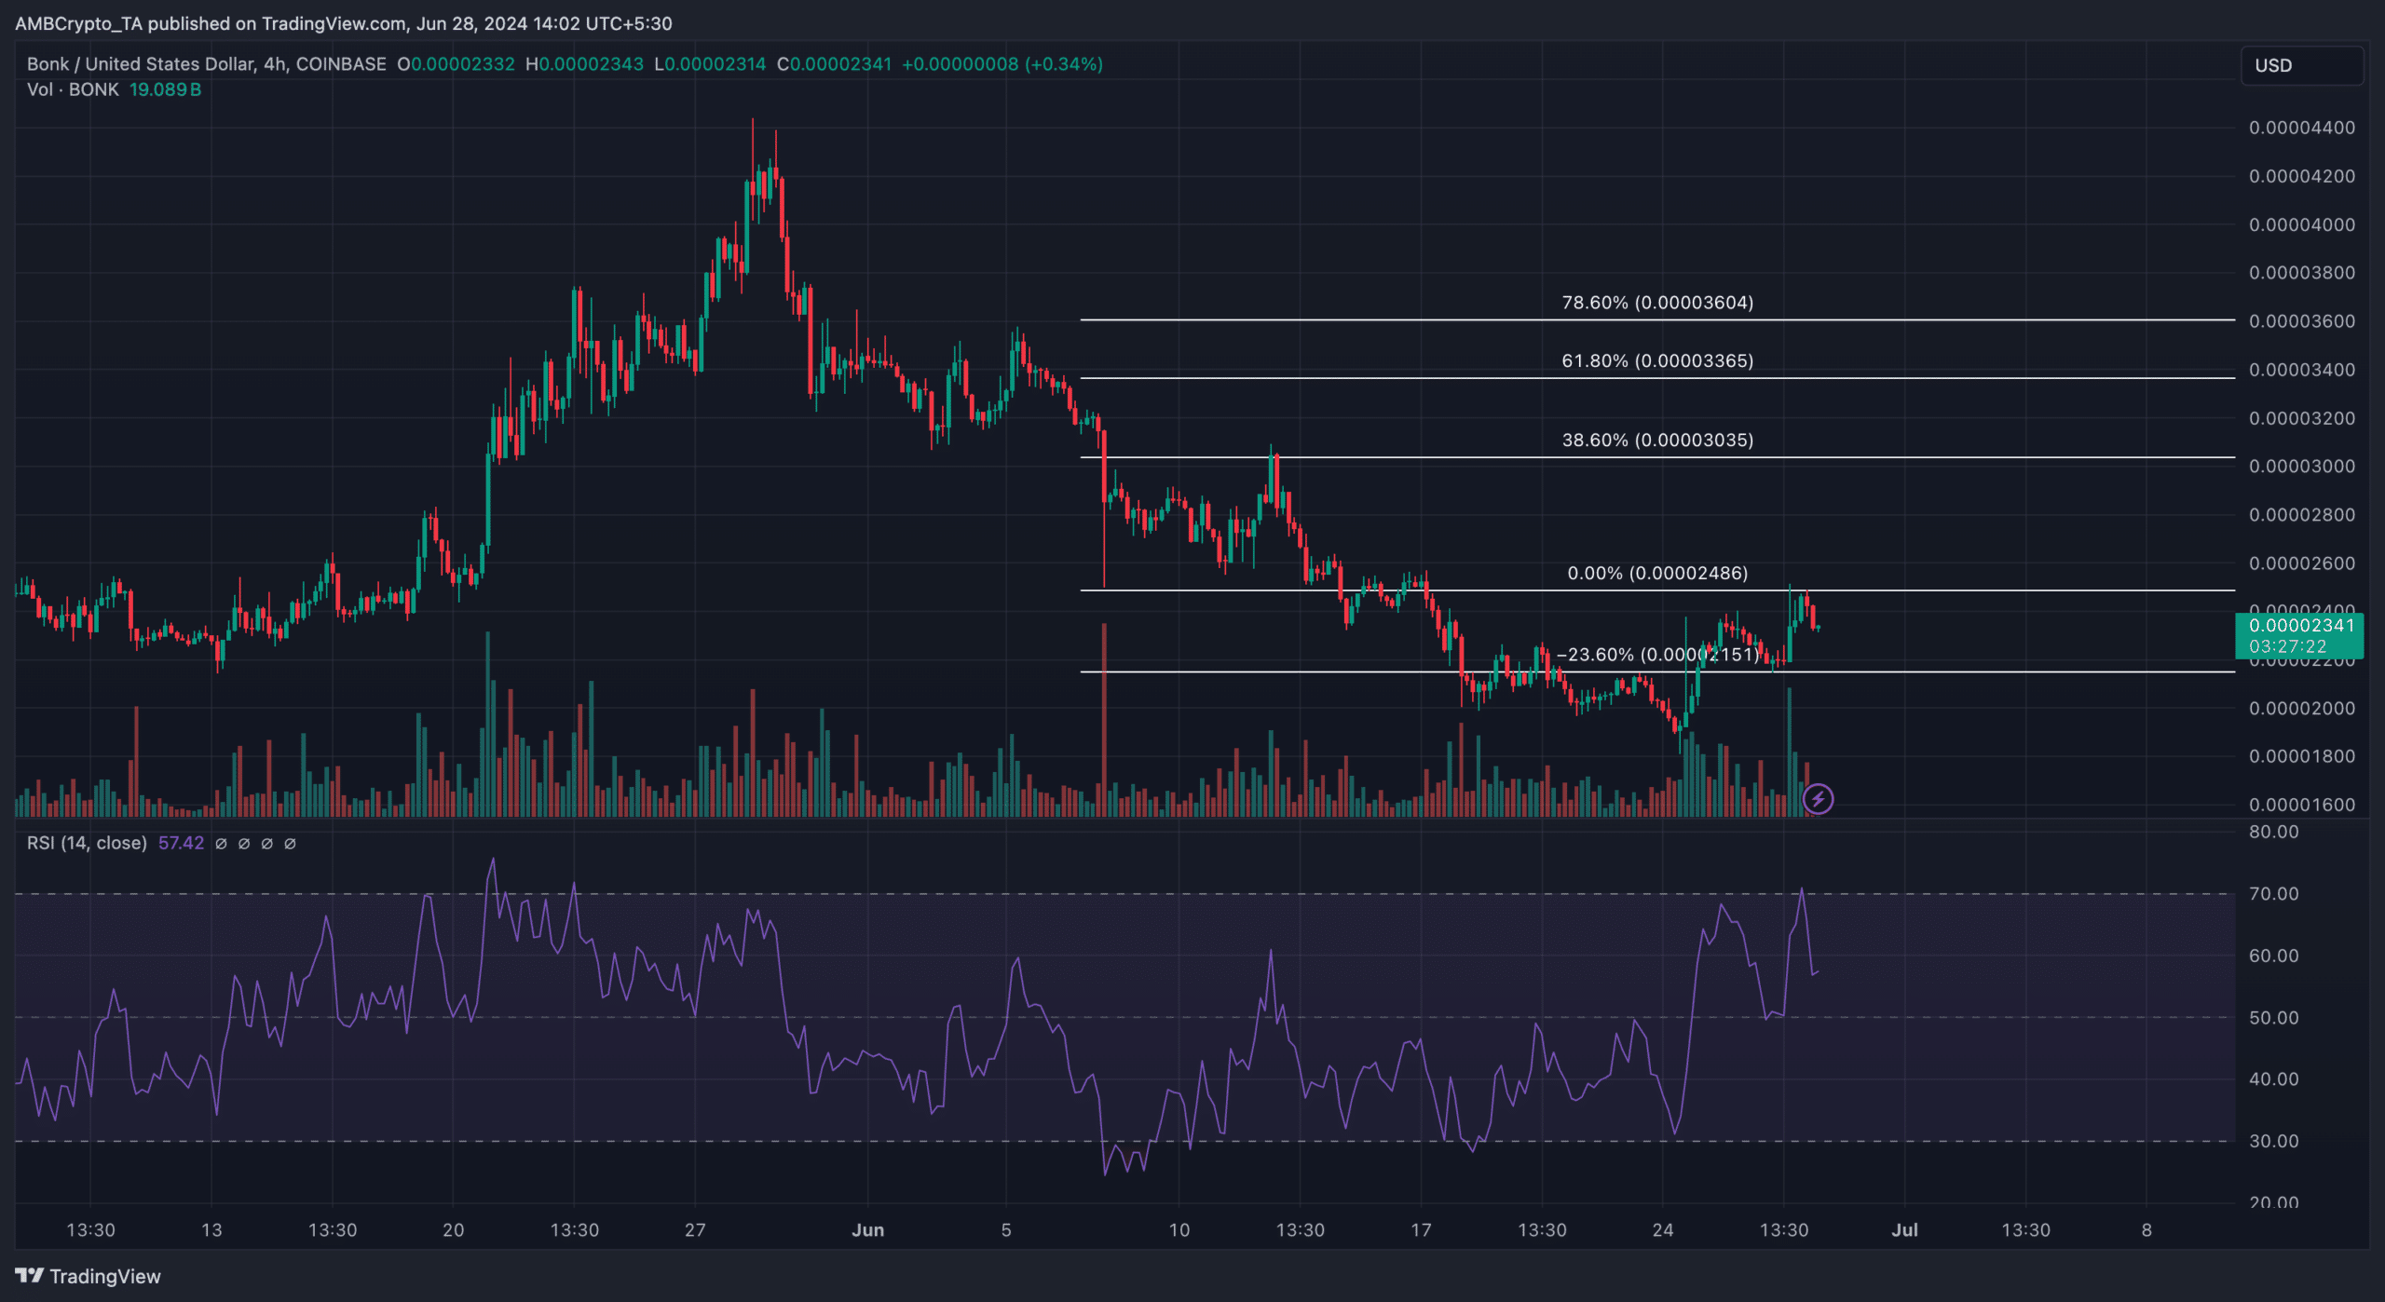2385x1302 pixels.
Task: Click the RSI (14, close) indicator label
Action: point(87,844)
